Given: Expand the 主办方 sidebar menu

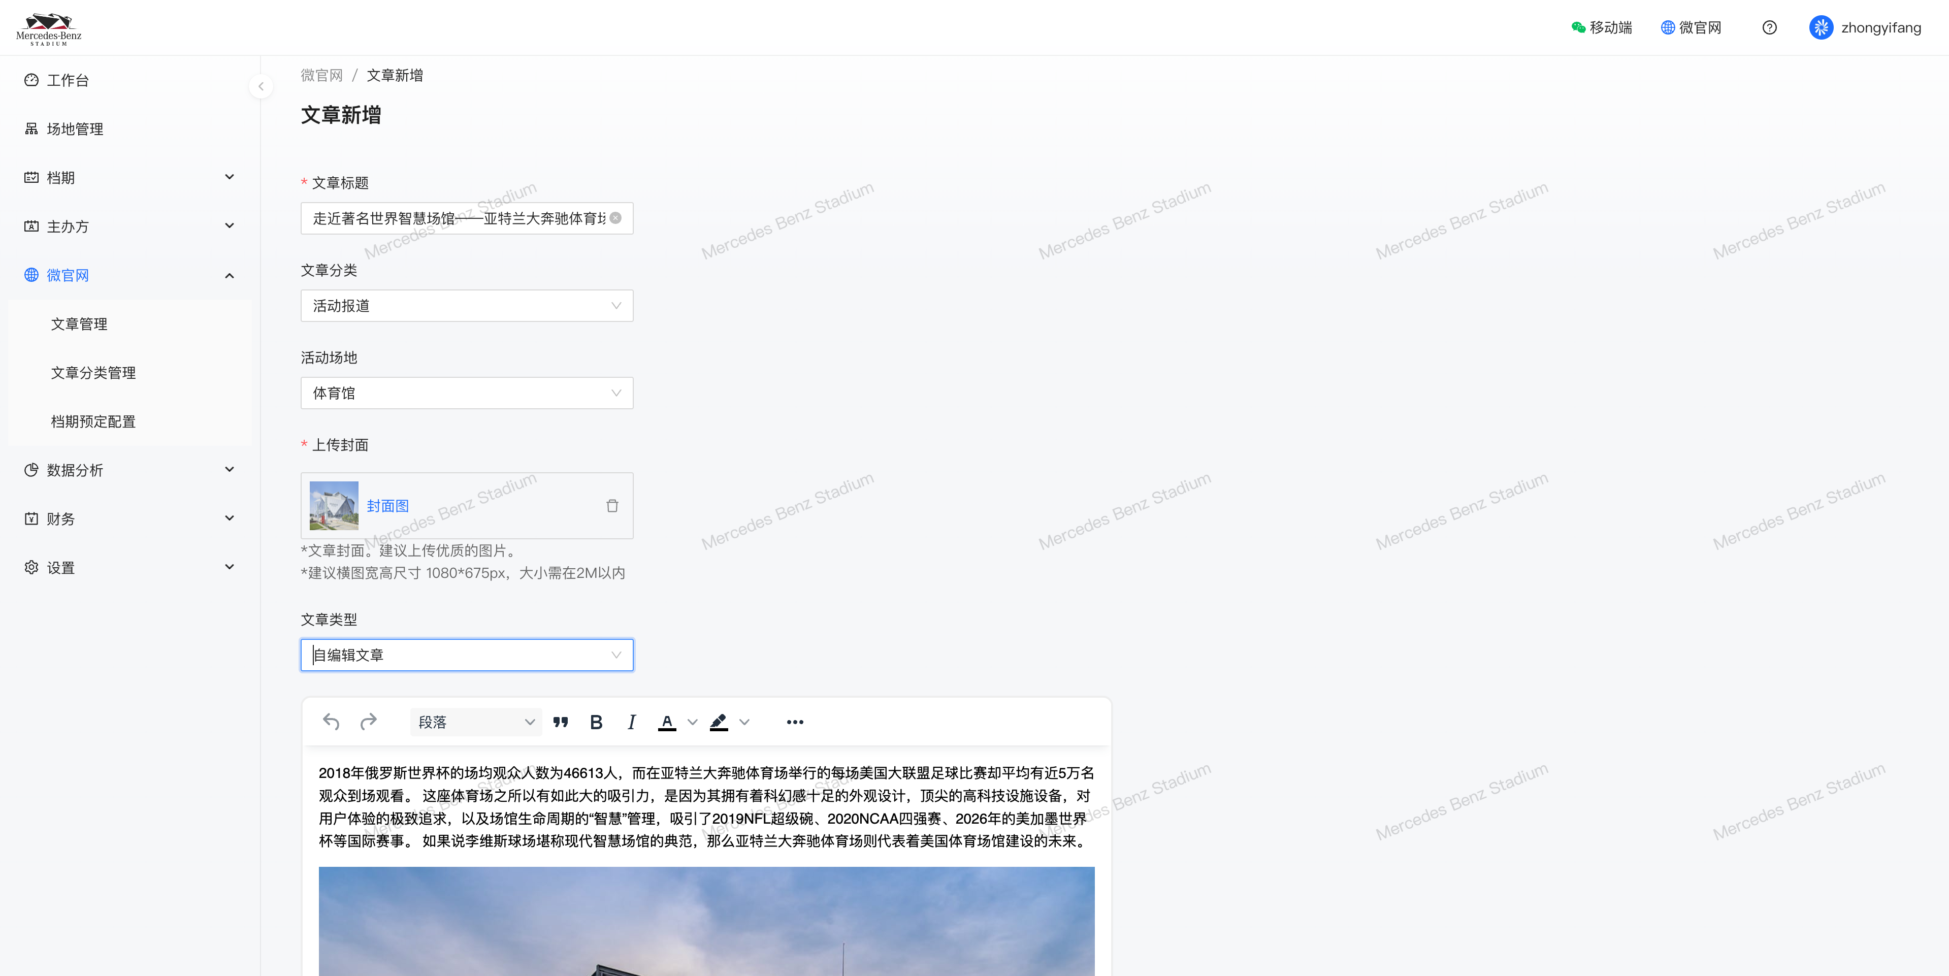Looking at the screenshot, I should tap(130, 226).
